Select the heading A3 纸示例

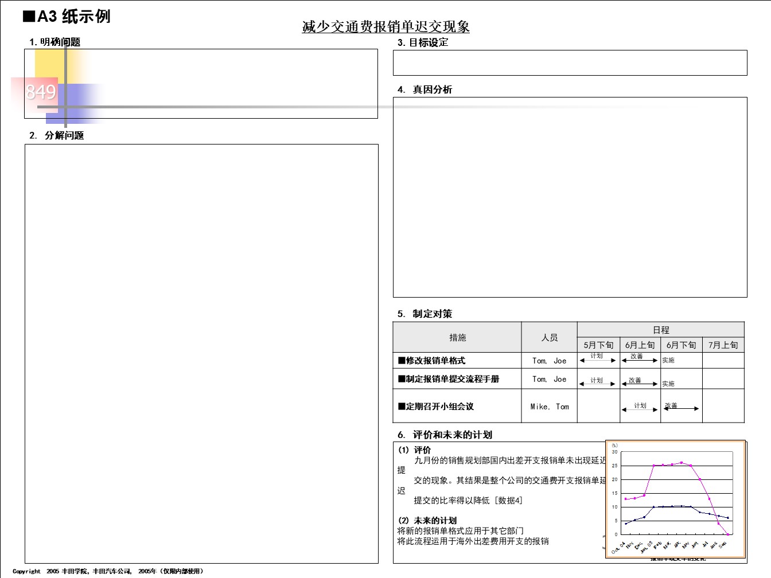[x=67, y=17]
